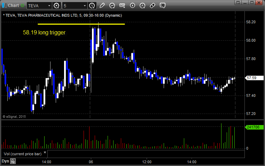Click the trade arrows icon

153,6
